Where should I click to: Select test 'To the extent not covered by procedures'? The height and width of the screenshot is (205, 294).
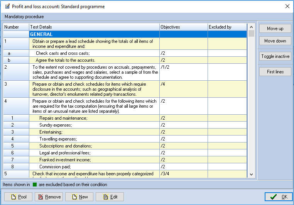pos(125,72)
